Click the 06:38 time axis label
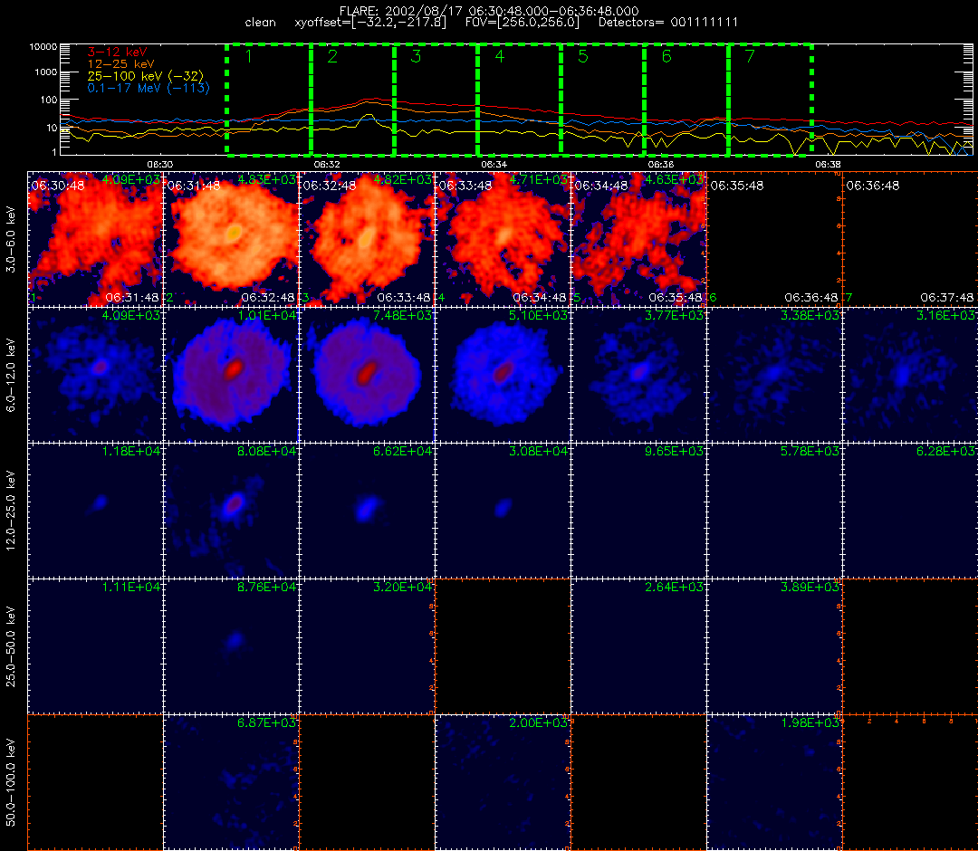Screen dimensions: 978x851 pos(828,164)
